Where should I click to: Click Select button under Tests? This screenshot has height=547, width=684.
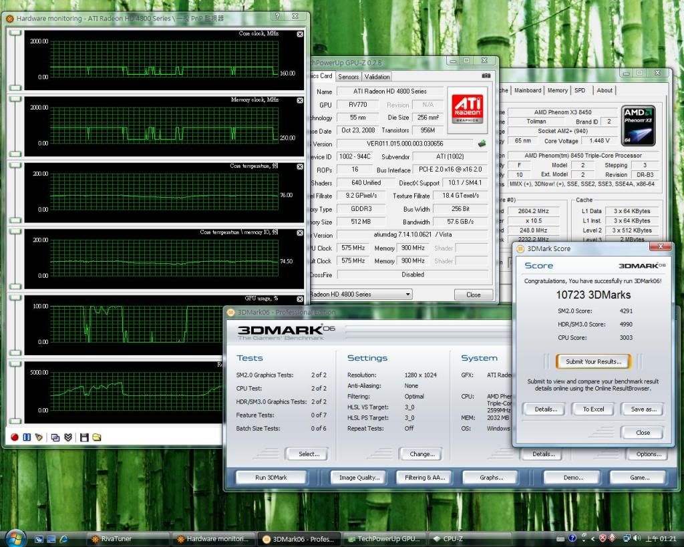(x=309, y=454)
